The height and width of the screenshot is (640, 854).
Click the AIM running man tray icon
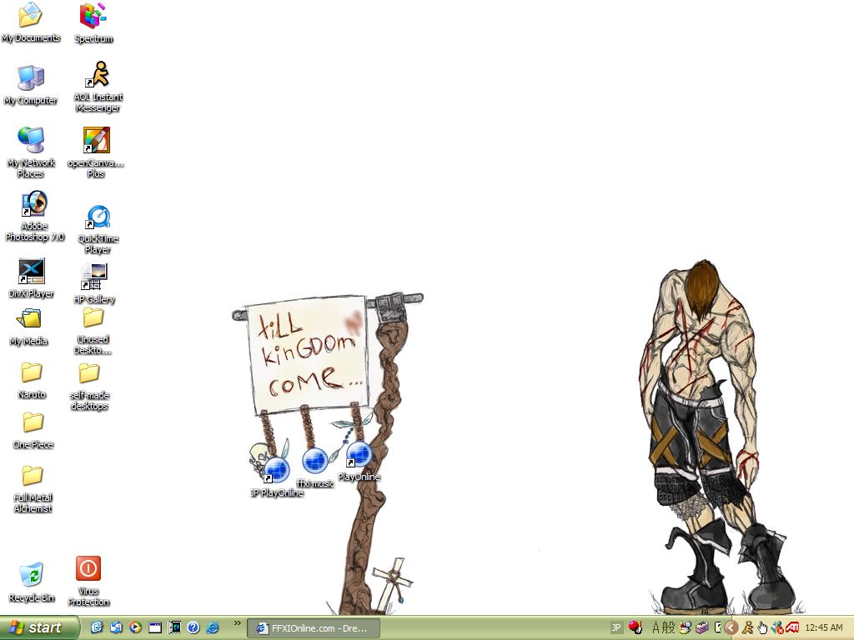tap(747, 627)
